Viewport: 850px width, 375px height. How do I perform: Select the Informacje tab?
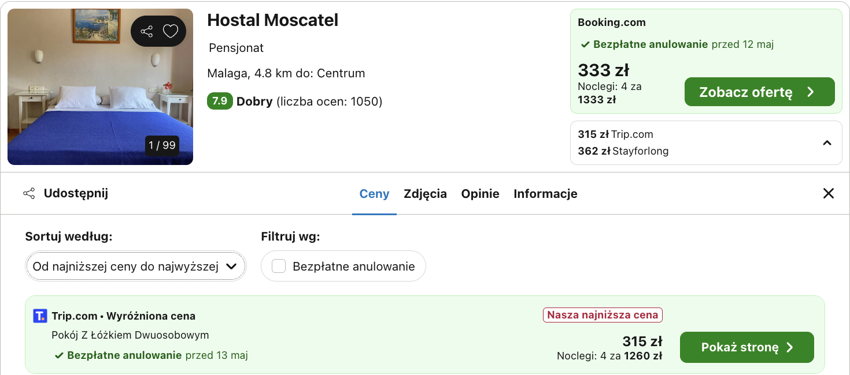pos(545,194)
